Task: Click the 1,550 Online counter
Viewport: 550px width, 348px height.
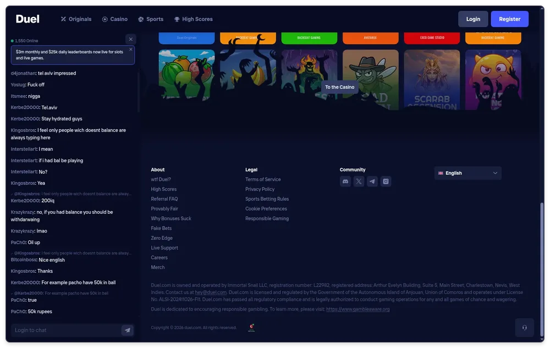Action: tap(25, 41)
